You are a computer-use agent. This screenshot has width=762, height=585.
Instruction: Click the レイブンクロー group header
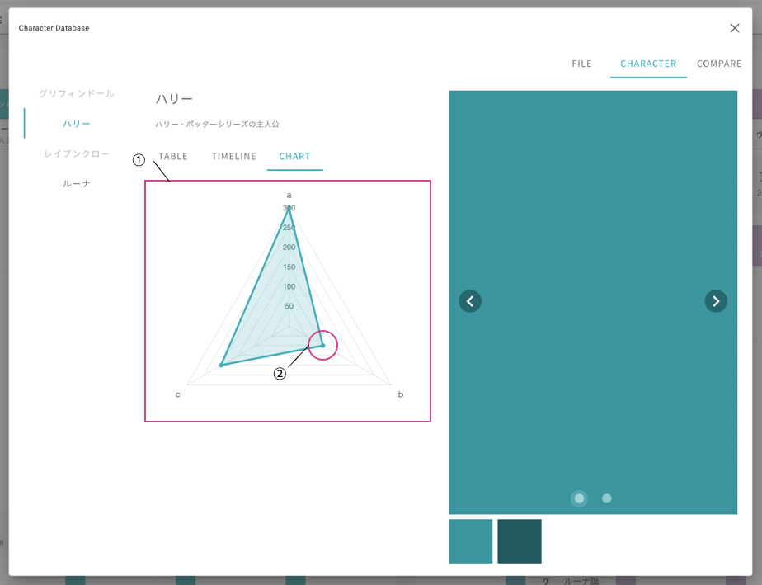click(77, 153)
